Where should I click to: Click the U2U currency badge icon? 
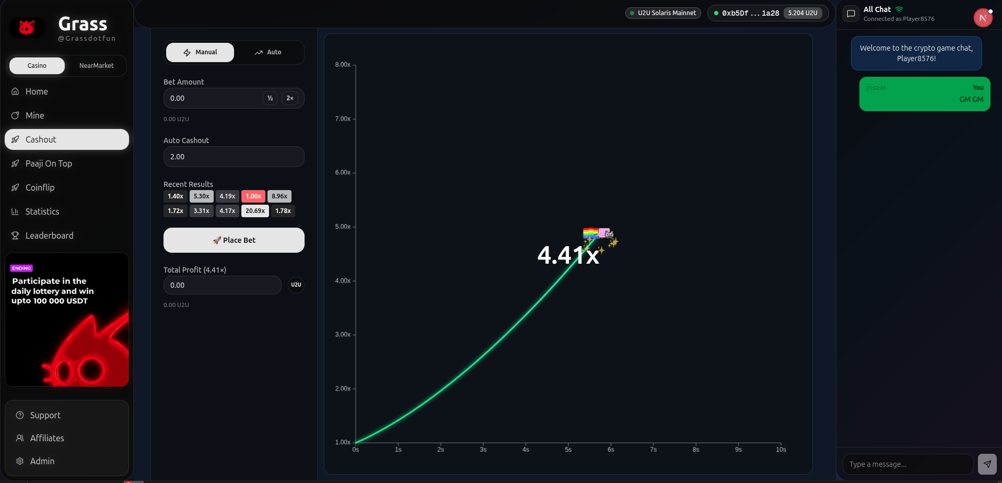[x=296, y=285]
